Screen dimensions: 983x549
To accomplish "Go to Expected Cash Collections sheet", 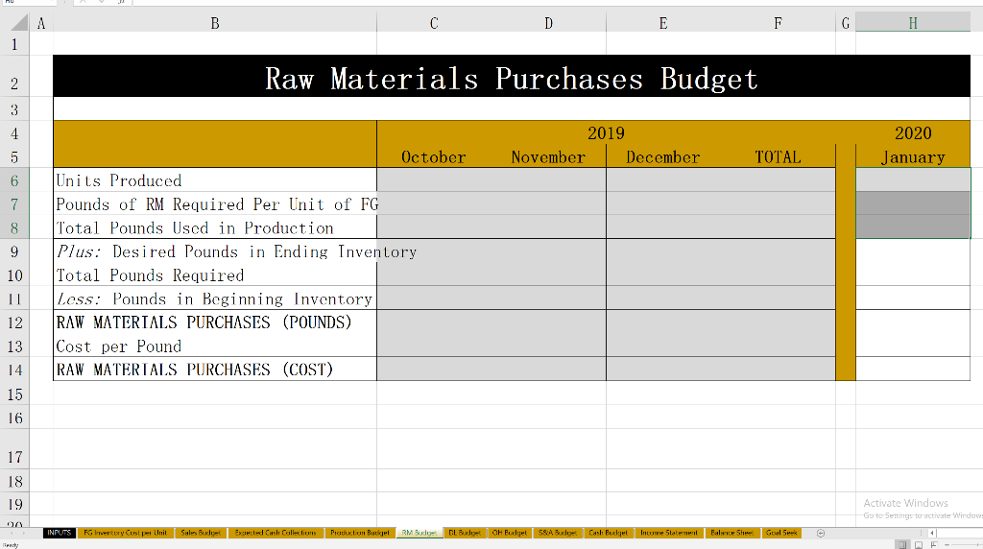I will coord(276,533).
